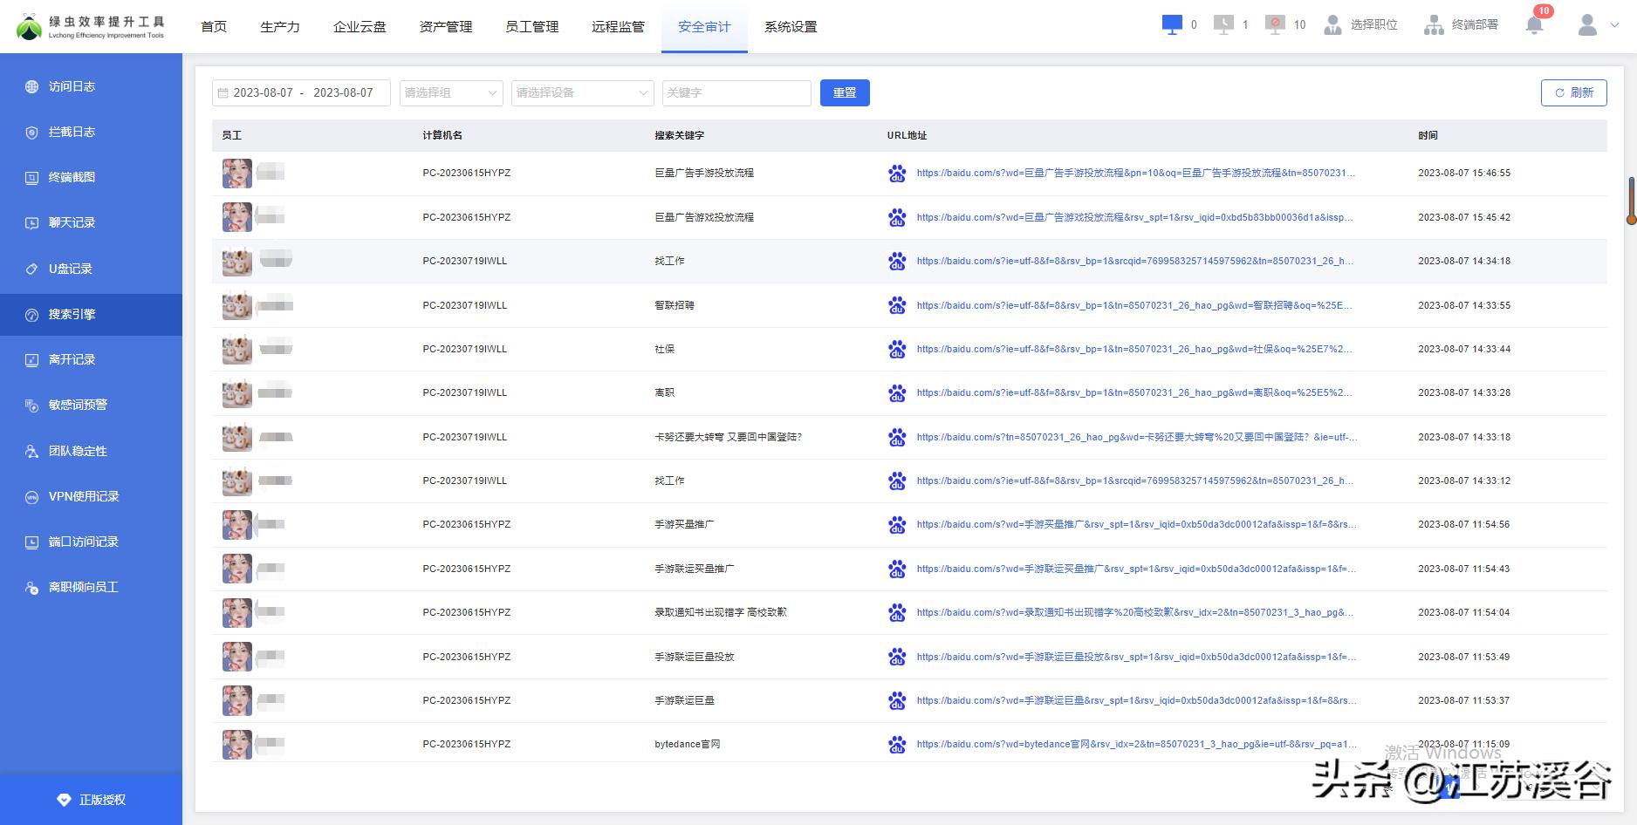Open the 请选择设备 device selector

(582, 92)
